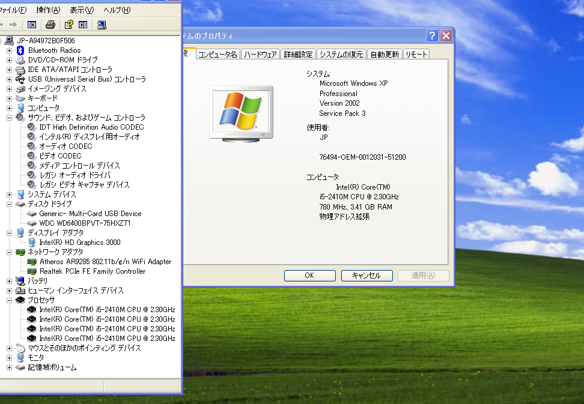Screen dimensions: 584x404
Task: Click the バッテリ battery icon
Action: (20, 281)
